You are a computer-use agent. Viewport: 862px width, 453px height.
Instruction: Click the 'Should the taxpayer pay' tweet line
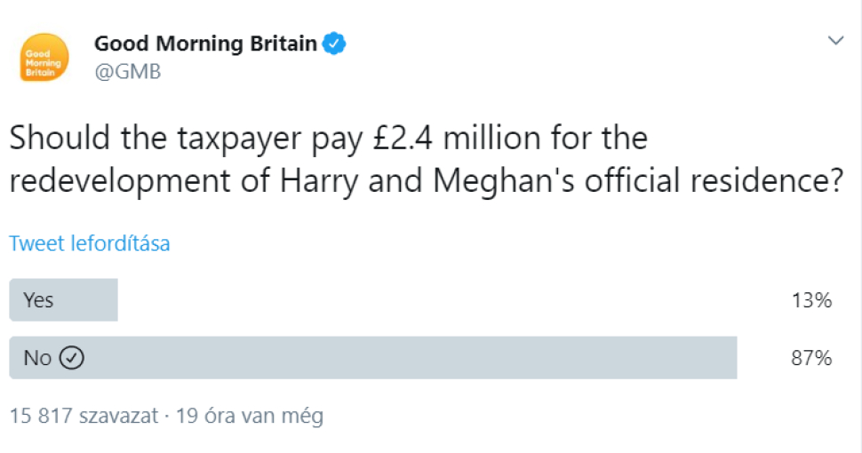(x=328, y=138)
